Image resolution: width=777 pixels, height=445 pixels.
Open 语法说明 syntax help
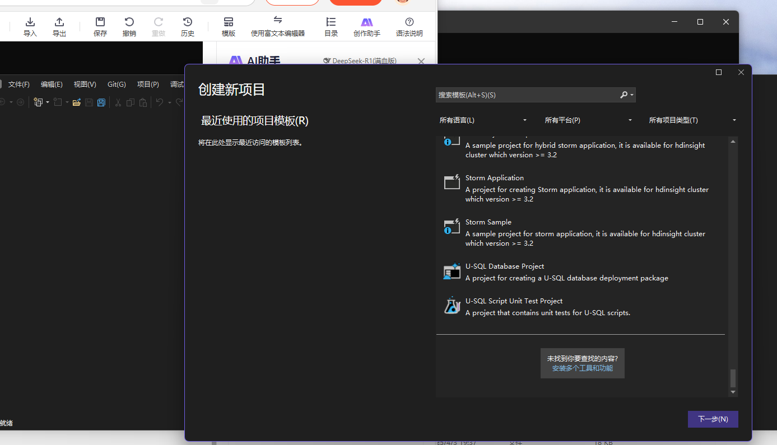pyautogui.click(x=409, y=26)
